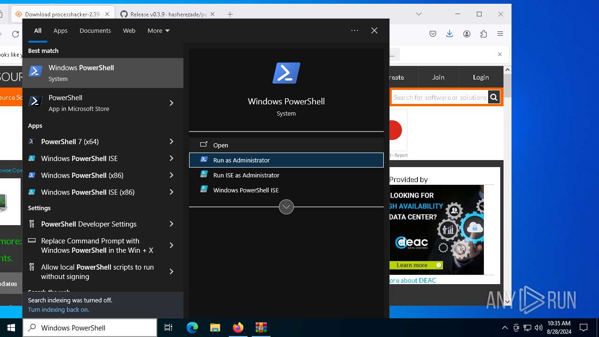Launch Microsoft Edge from taskbar

click(x=192, y=328)
